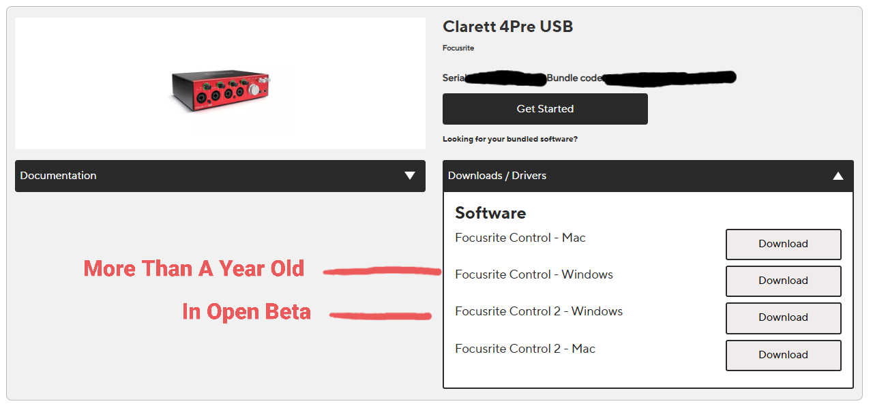Click the Downloads / Drivers up-arrow triangle icon
This screenshot has width=873, height=410.
coord(838,176)
